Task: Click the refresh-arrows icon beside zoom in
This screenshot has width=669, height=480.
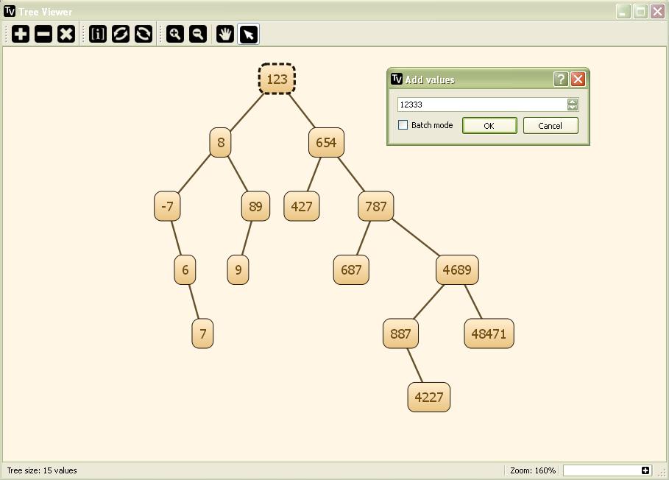Action: (x=144, y=34)
